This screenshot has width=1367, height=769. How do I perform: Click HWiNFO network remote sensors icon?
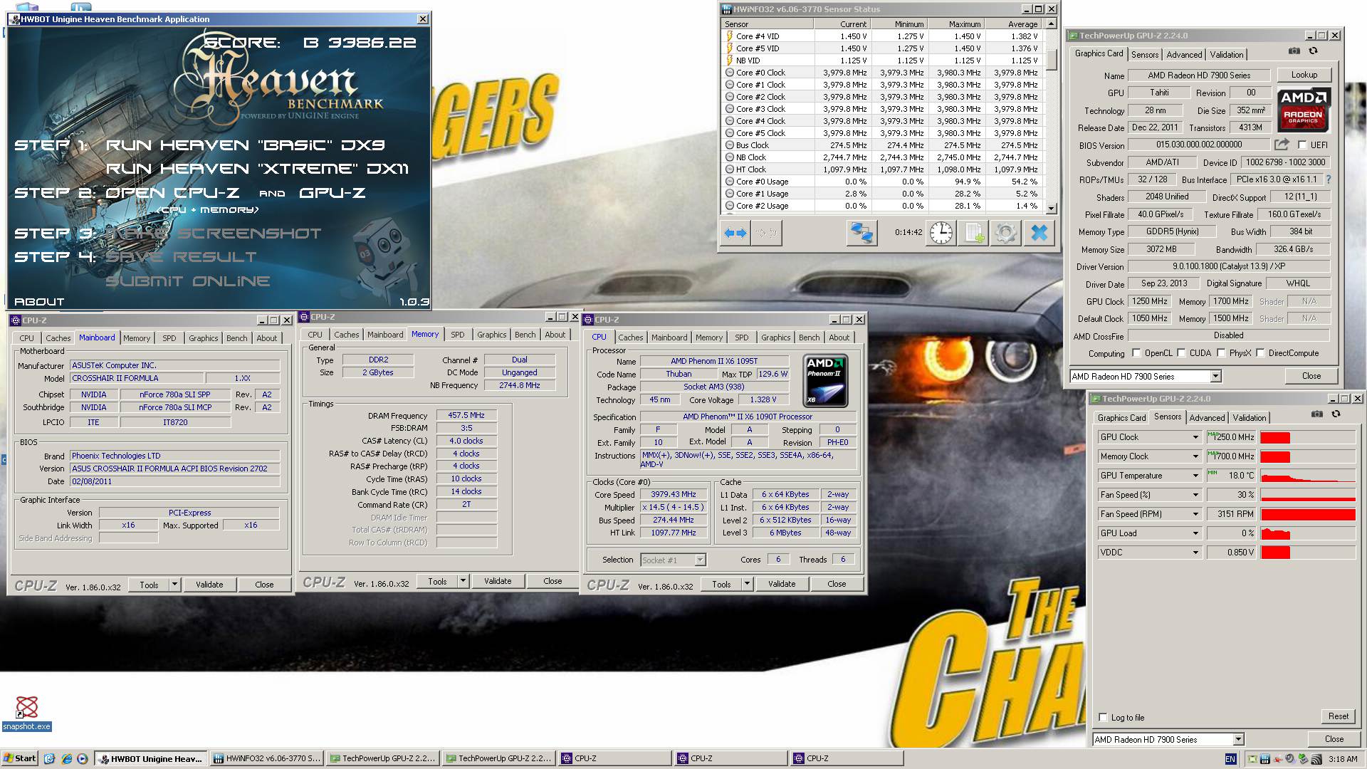pos(861,233)
